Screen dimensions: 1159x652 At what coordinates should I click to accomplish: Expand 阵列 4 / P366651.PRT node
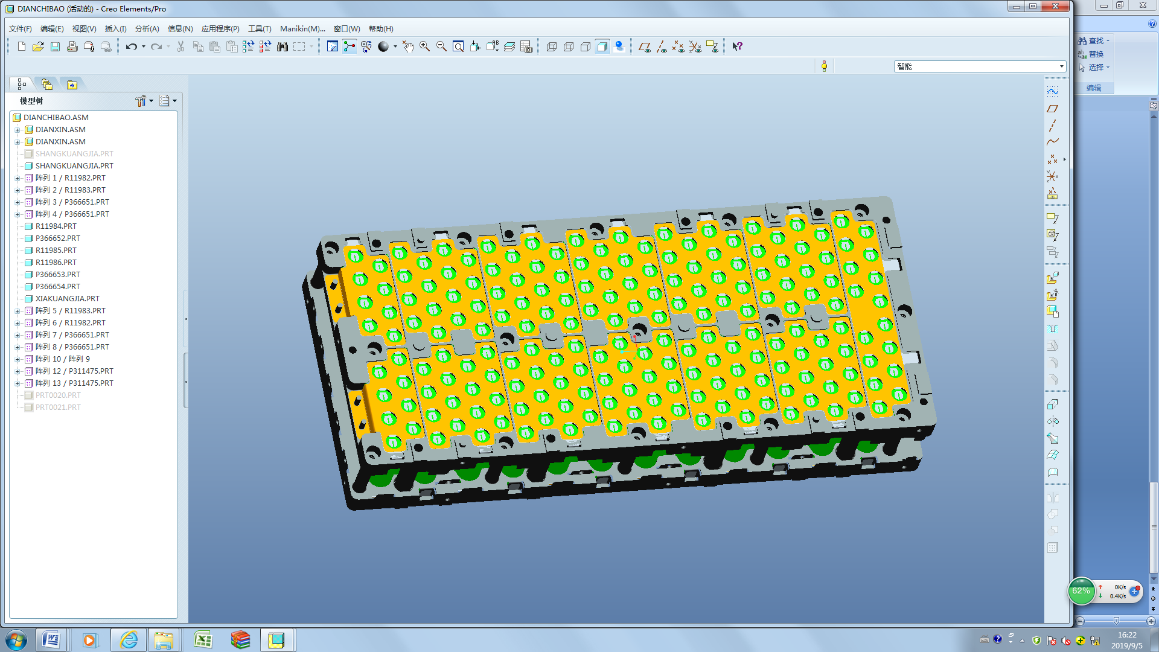pos(18,214)
